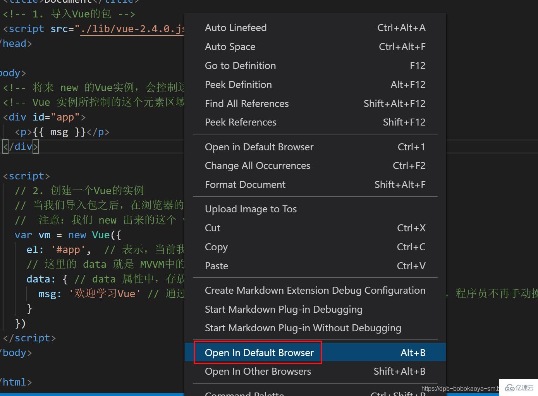
Task: Click Open In Default Browser Alt+B
Action: click(315, 353)
